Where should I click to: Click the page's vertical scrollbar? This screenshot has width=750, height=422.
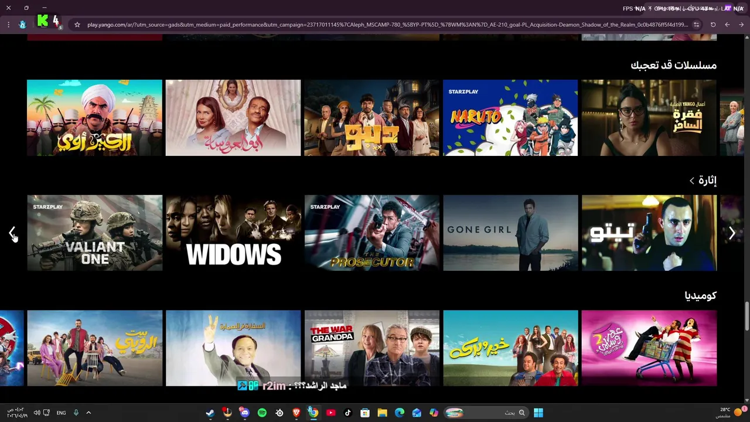tap(747, 316)
